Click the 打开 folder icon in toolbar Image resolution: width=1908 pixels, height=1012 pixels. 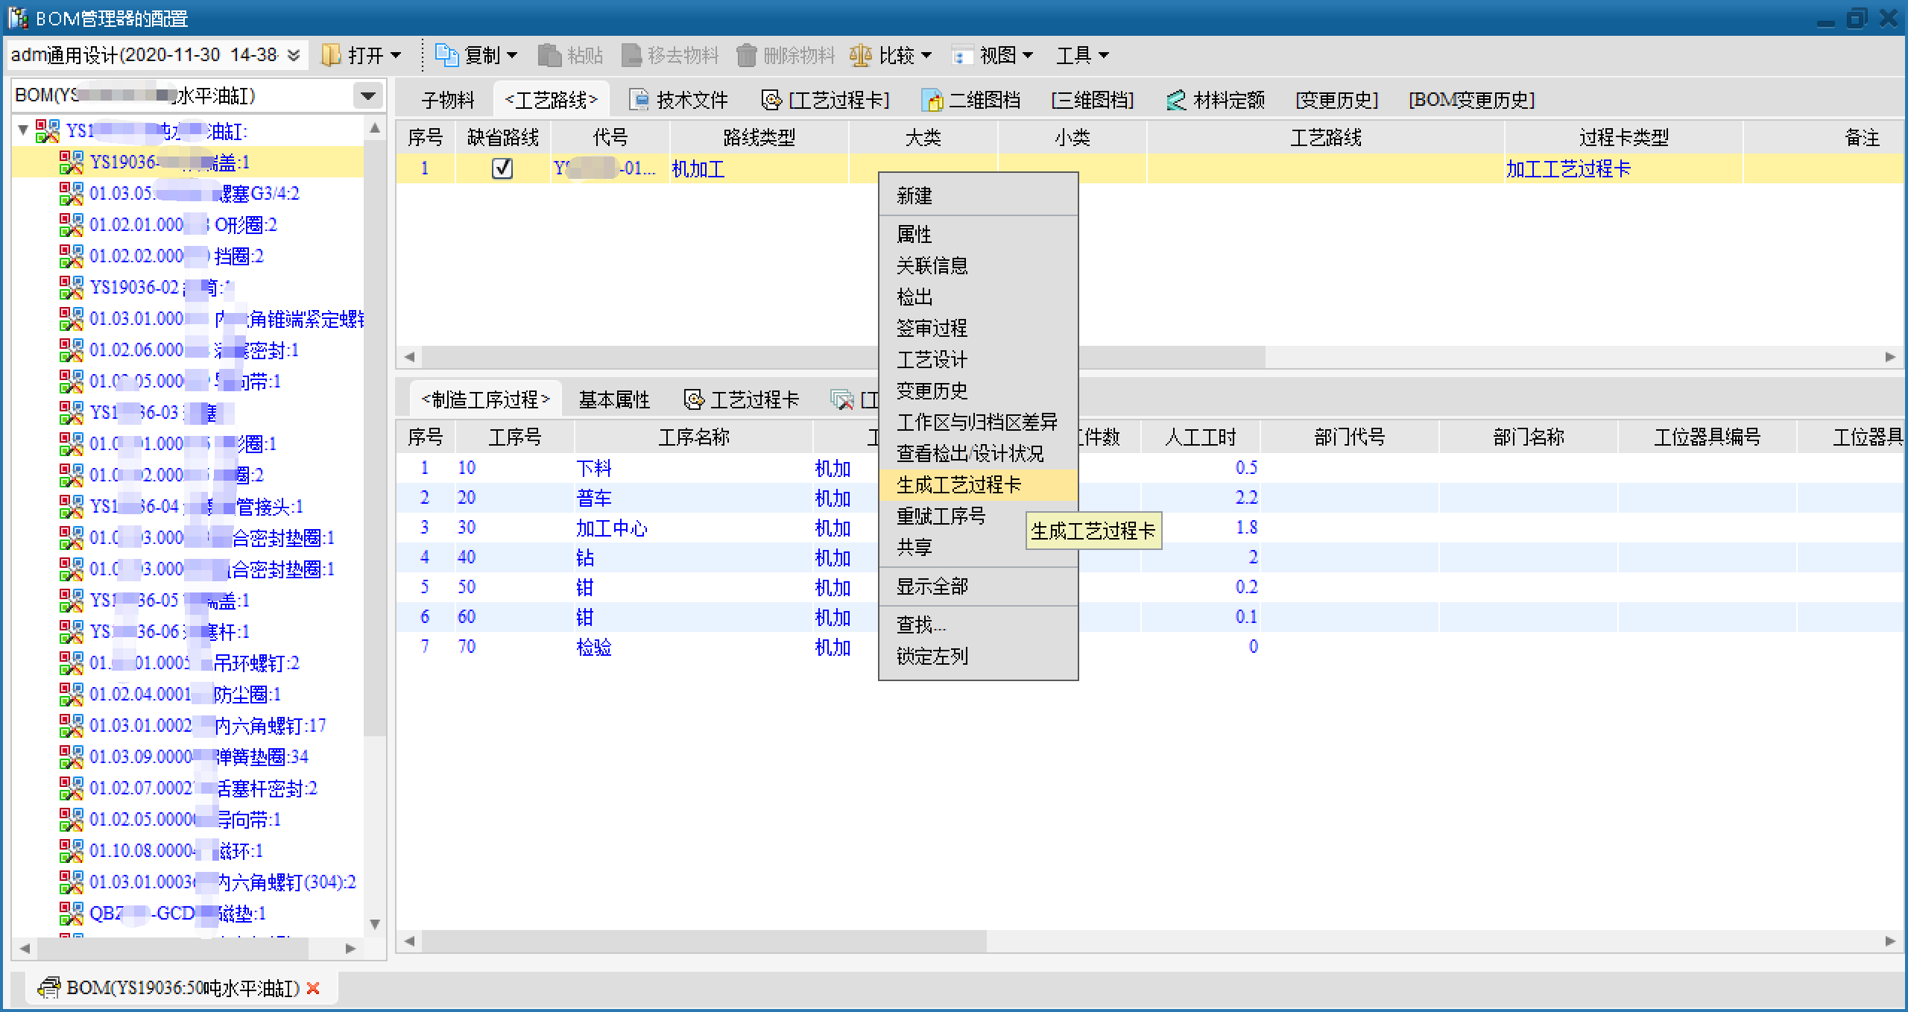331,55
